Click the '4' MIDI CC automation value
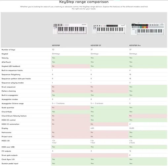 tap(130, 124)
